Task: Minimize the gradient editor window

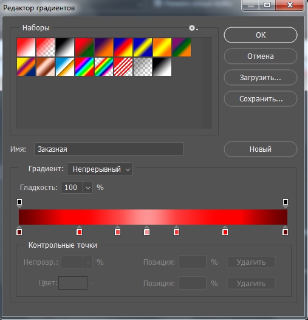Action: (251, 5)
